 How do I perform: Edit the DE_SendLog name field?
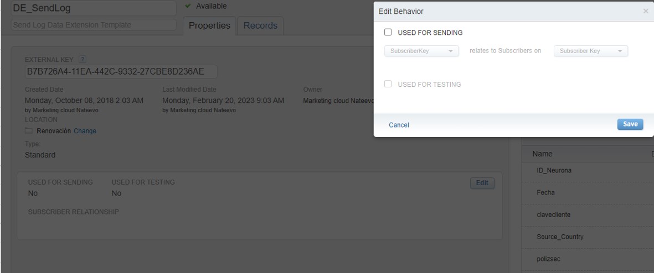click(93, 8)
